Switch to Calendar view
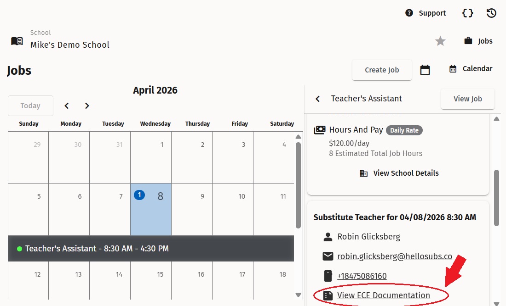 click(471, 69)
